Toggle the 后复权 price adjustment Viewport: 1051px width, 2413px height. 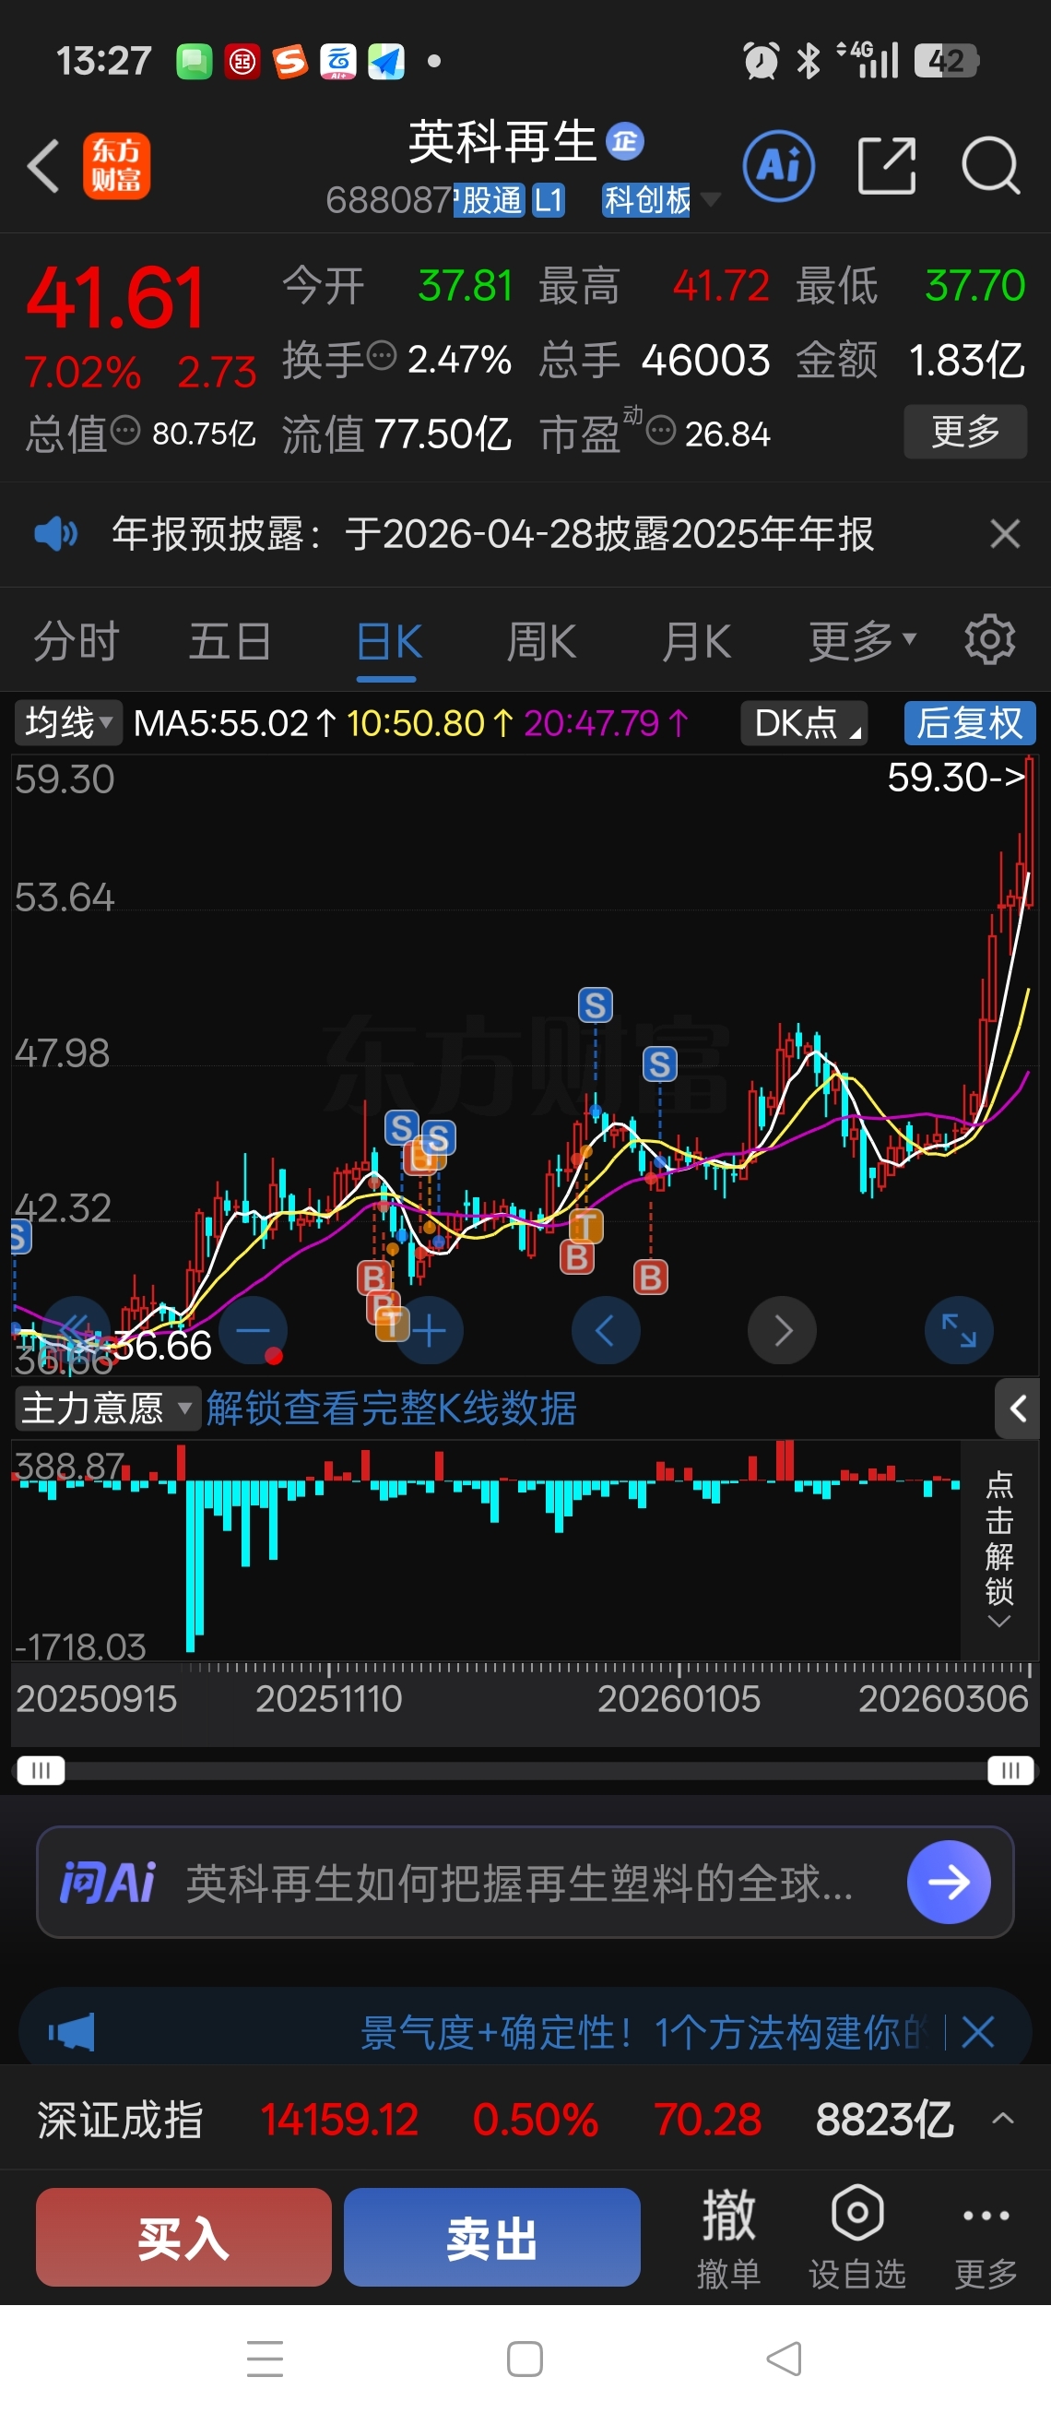click(970, 722)
